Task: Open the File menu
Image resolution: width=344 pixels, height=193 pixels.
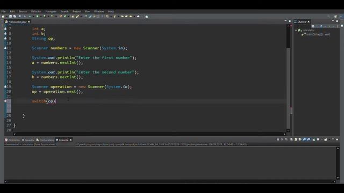Action: click(3, 11)
